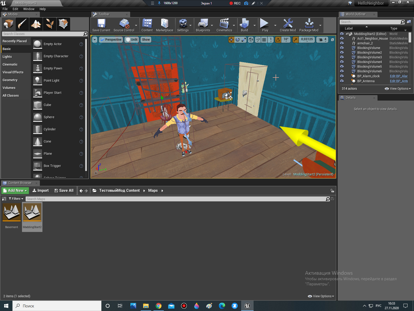Toggle visibility of armchair_2
Image resolution: width=414 pixels, height=311 pixels.
coord(342,43)
